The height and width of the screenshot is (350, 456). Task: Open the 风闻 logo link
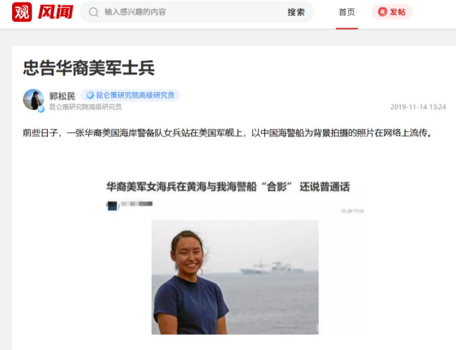click(55, 12)
